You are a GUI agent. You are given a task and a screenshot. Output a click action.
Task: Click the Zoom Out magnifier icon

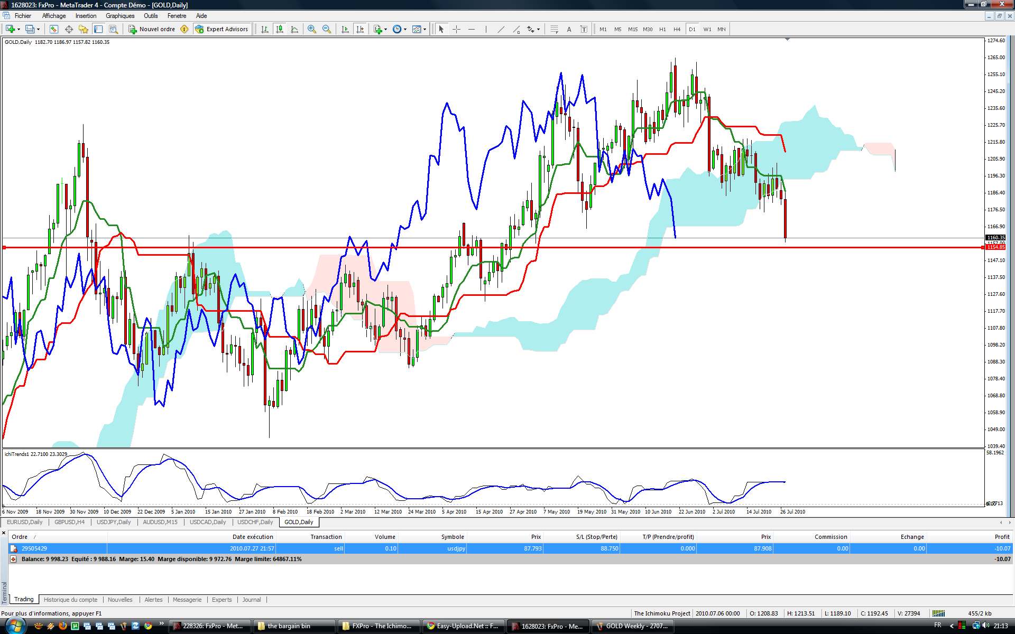coord(327,29)
